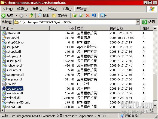
Task: Sort by the 修改日期 column header
Action: pyautogui.click(x=124, y=28)
